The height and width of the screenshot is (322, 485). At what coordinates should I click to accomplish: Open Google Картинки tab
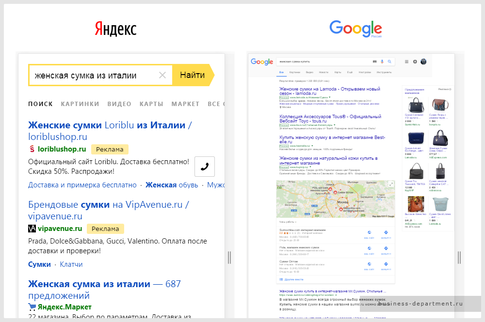[295, 72]
